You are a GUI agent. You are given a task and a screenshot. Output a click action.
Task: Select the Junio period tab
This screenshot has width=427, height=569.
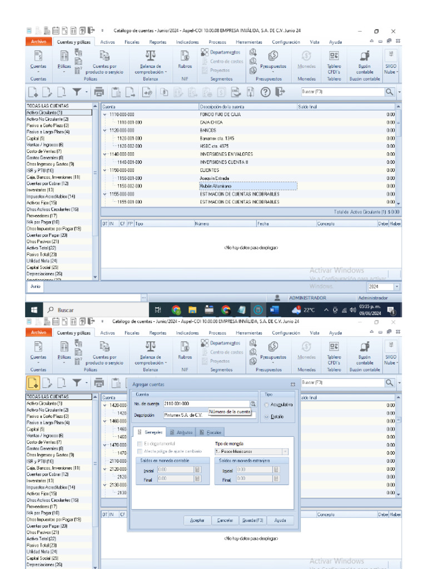click(x=35, y=287)
